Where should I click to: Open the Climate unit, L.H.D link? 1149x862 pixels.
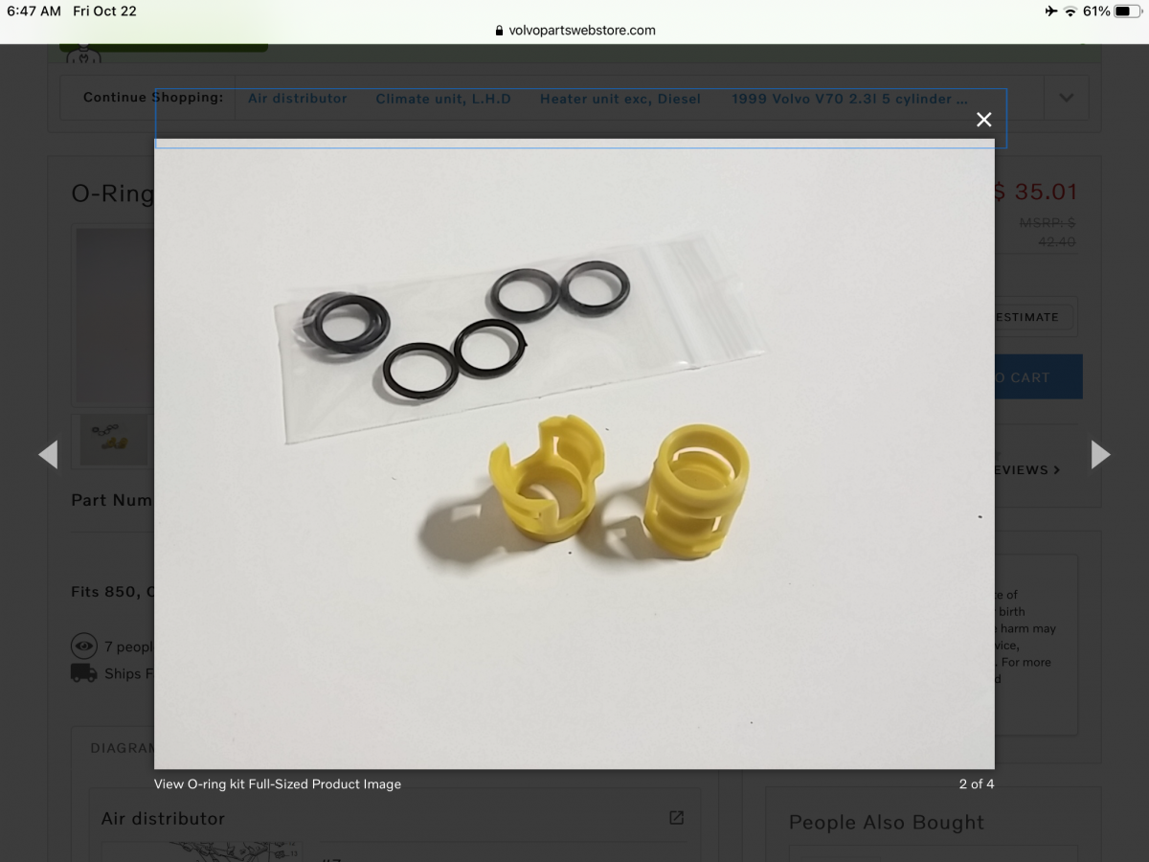click(x=443, y=99)
